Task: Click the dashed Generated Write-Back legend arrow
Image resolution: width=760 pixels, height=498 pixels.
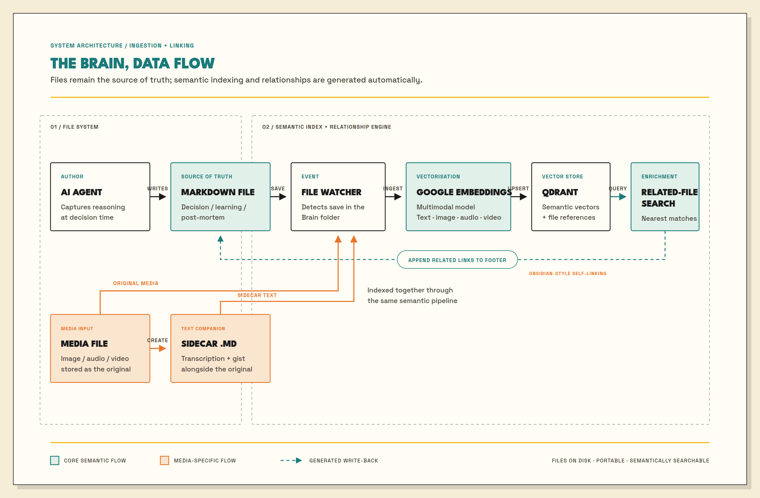Action: coord(291,460)
